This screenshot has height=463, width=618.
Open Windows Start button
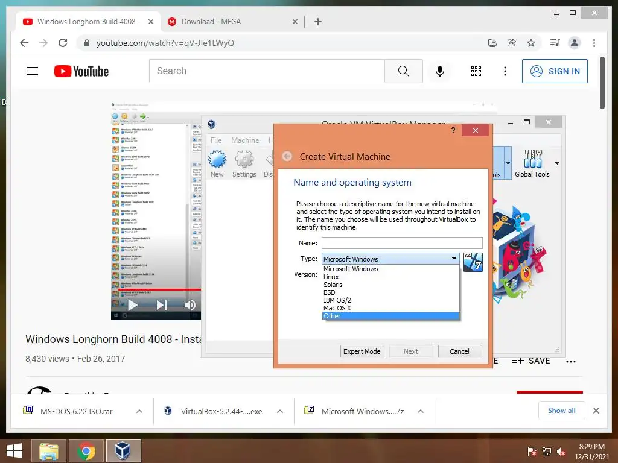click(x=14, y=451)
